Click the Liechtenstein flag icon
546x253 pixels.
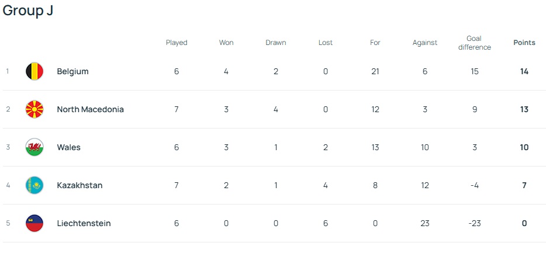34,223
